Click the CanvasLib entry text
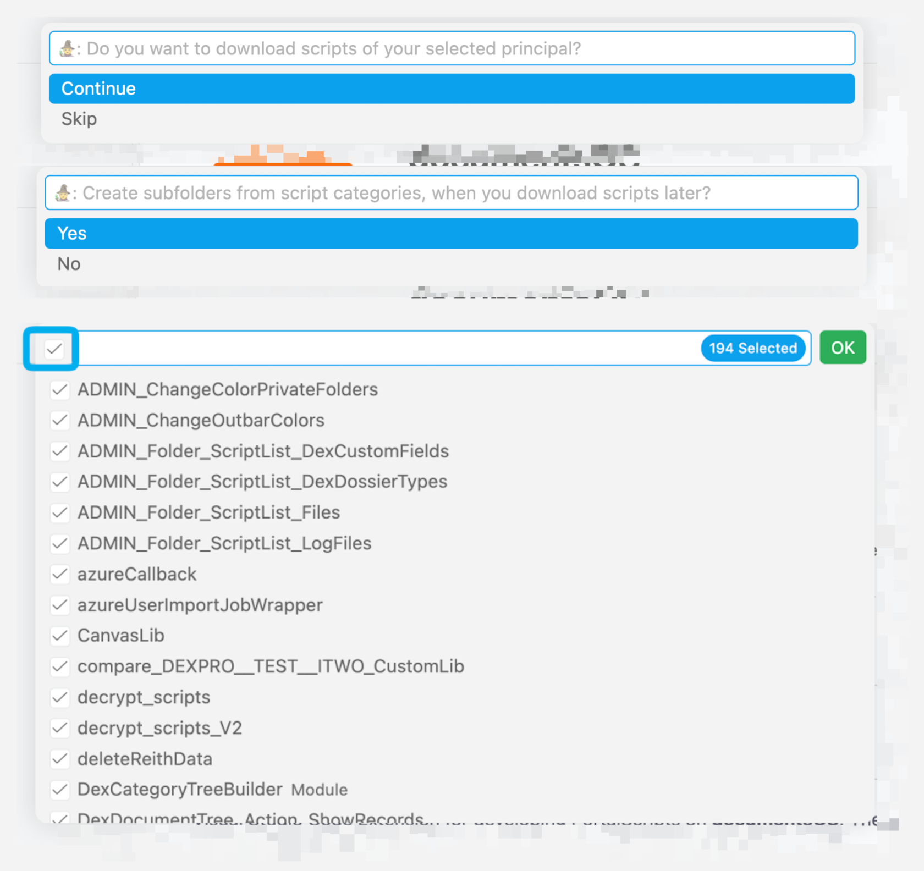 [x=121, y=636]
